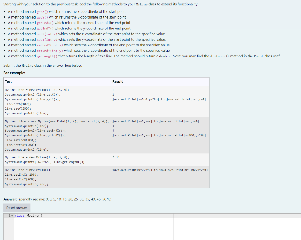Select the Test column header
Viewport: 301px width, 240px height.
tap(8, 81)
